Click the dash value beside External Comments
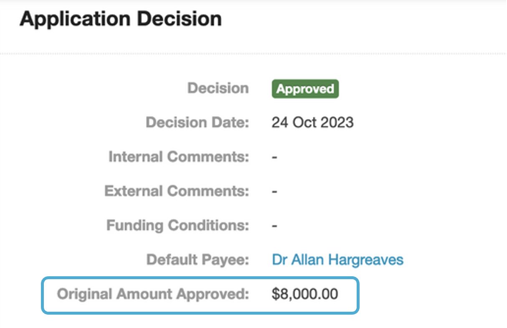This screenshot has height=328, width=507. pos(274,192)
